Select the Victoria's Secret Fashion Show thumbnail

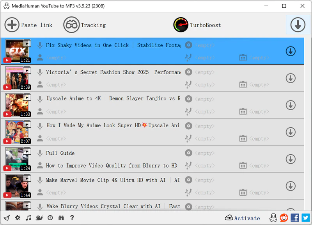click(17, 78)
